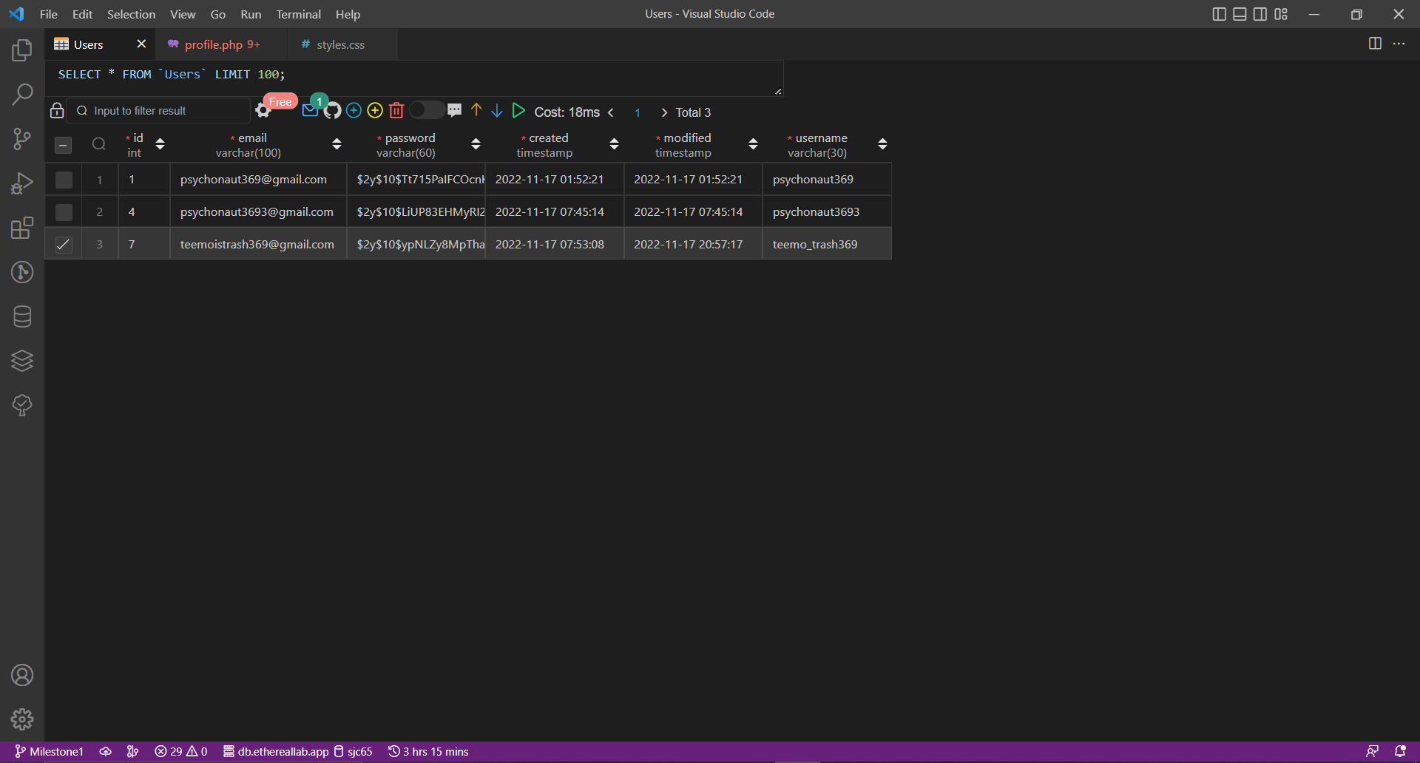The height and width of the screenshot is (763, 1420).
Task: Click the yellow circled plus icon
Action: pos(375,111)
